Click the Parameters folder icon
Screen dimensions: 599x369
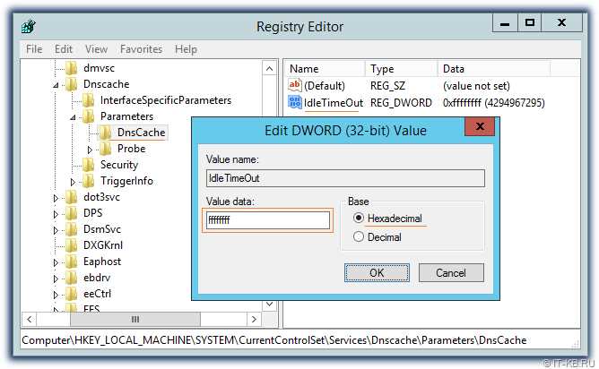[x=88, y=116]
